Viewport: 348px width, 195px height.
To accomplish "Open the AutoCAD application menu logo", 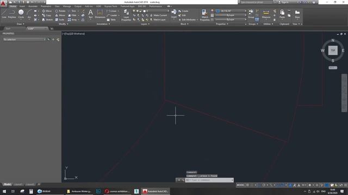I will pyautogui.click(x=3, y=3).
